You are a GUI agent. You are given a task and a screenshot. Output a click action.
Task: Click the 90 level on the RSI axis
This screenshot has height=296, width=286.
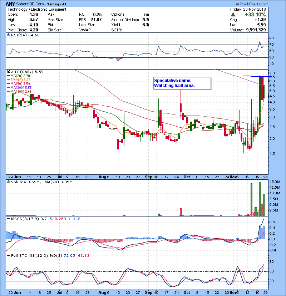tap(271, 38)
